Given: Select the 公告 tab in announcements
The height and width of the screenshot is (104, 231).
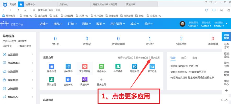Looking at the screenshot, I should (x=173, y=57).
